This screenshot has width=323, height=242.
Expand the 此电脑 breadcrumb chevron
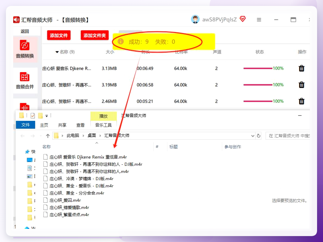pos(83,136)
